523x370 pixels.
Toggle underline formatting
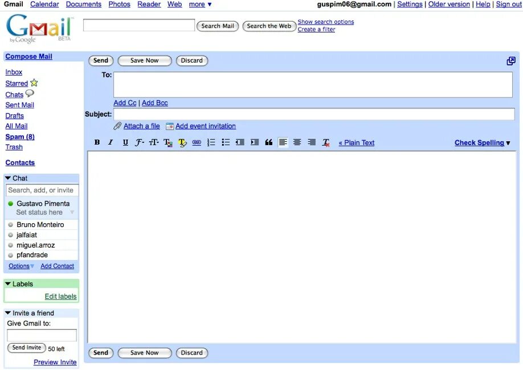point(125,142)
